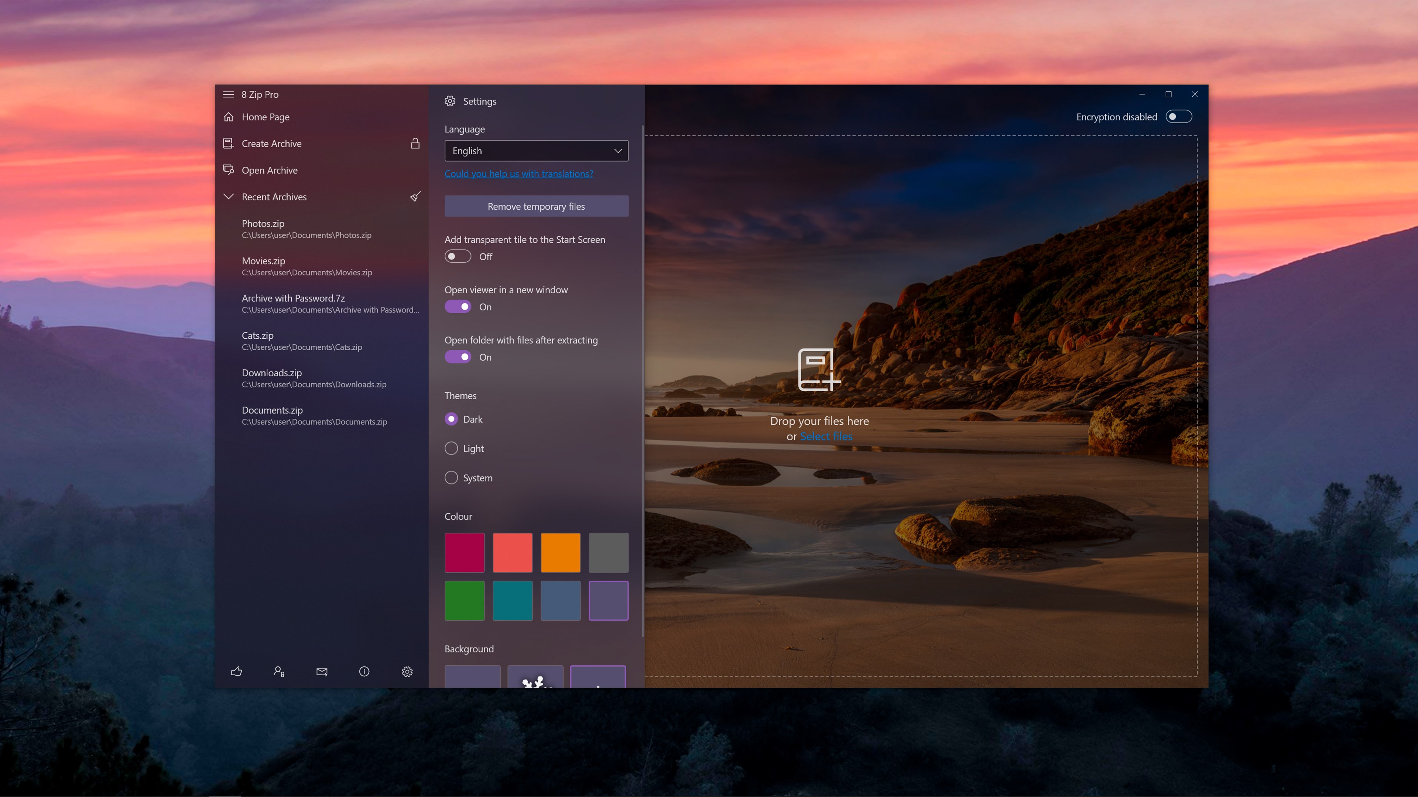Turn off Open folder with files after extracting

pos(458,356)
